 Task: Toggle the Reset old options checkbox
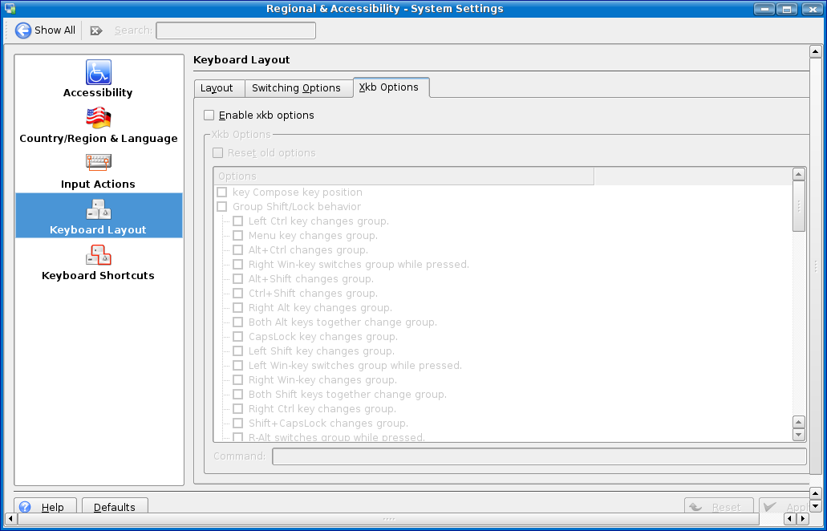(x=217, y=153)
